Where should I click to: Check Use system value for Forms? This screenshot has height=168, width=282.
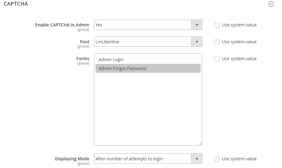click(217, 59)
